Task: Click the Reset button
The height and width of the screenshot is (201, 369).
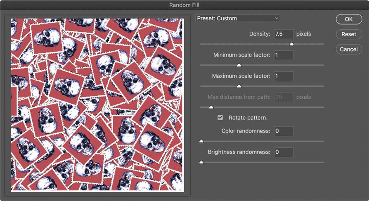Action: click(349, 34)
